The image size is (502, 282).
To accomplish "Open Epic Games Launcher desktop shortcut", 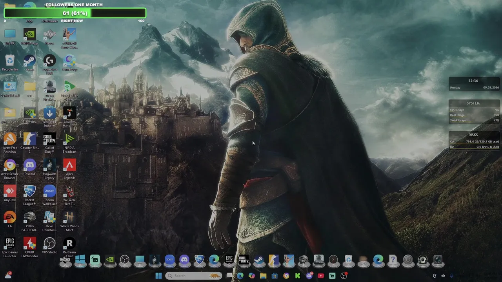I will (10, 248).
